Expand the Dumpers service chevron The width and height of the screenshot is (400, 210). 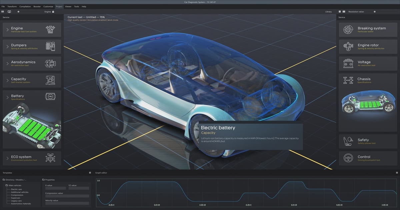7,47
